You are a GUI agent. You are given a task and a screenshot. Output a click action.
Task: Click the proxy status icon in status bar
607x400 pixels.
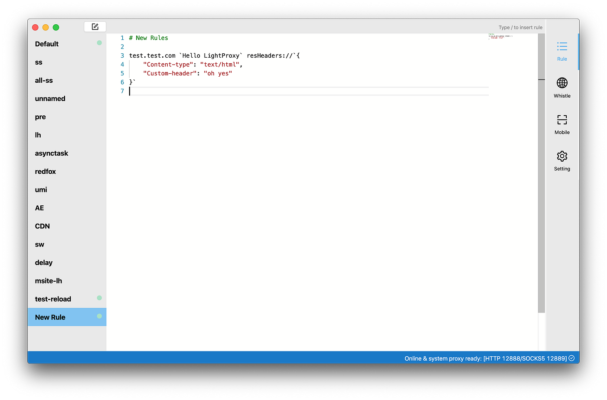click(571, 358)
